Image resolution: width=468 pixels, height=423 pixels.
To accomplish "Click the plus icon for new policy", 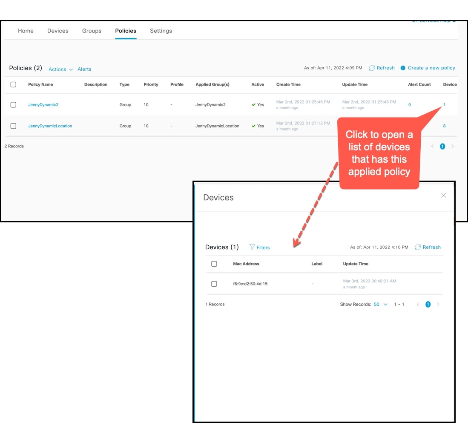I will pos(403,68).
